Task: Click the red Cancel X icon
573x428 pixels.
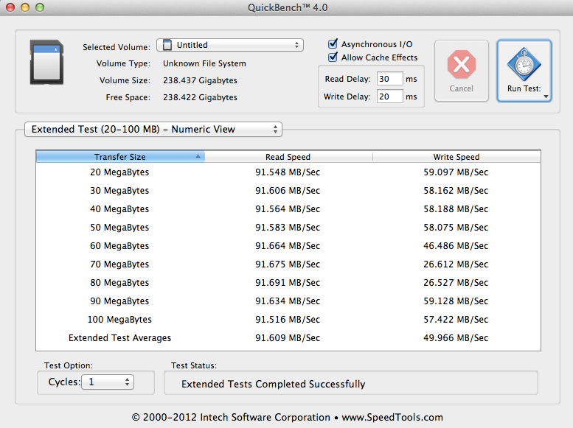Action: click(x=461, y=65)
